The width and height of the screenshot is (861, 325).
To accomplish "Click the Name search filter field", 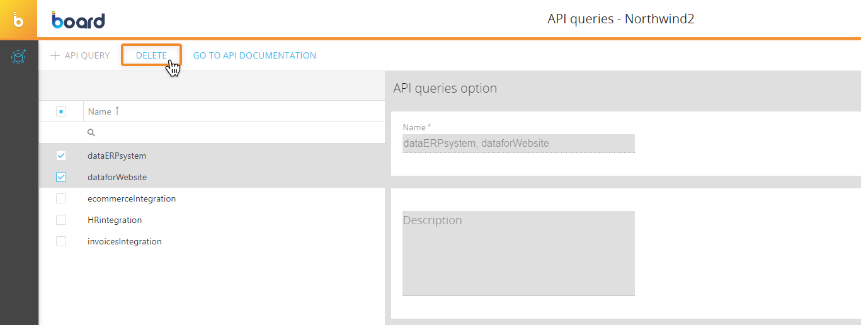I will (233, 133).
